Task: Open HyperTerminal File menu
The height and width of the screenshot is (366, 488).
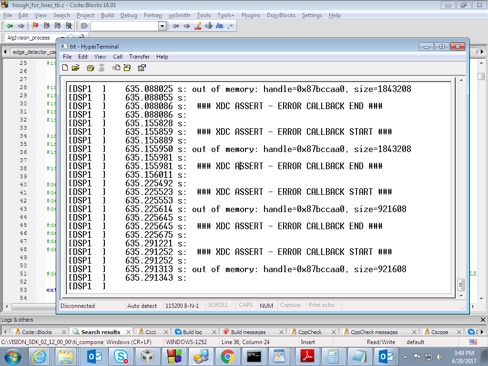Action: (67, 57)
